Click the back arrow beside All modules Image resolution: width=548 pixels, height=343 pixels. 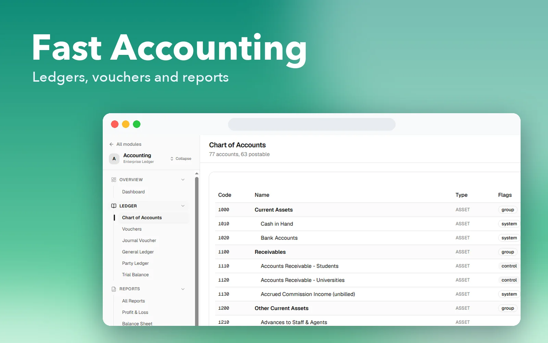tap(111, 144)
